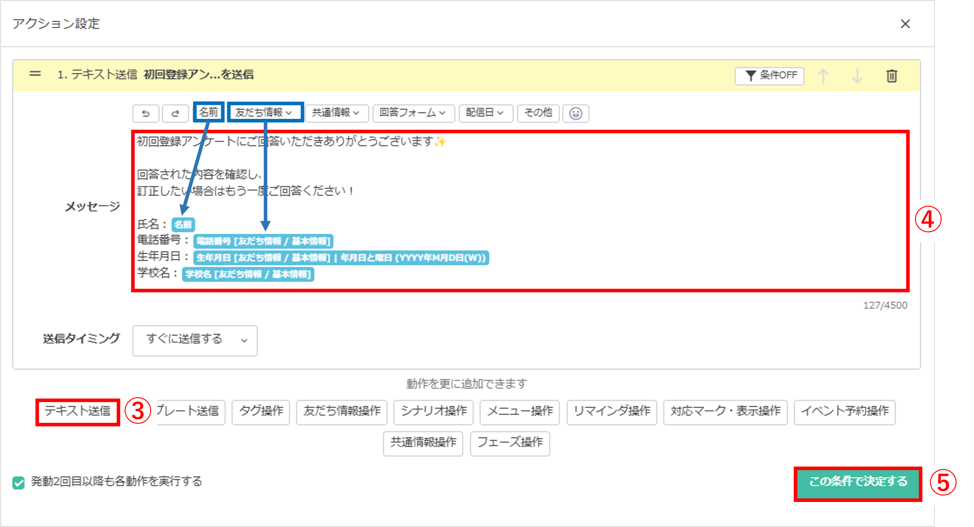Move action down with down arrow

[x=857, y=76]
